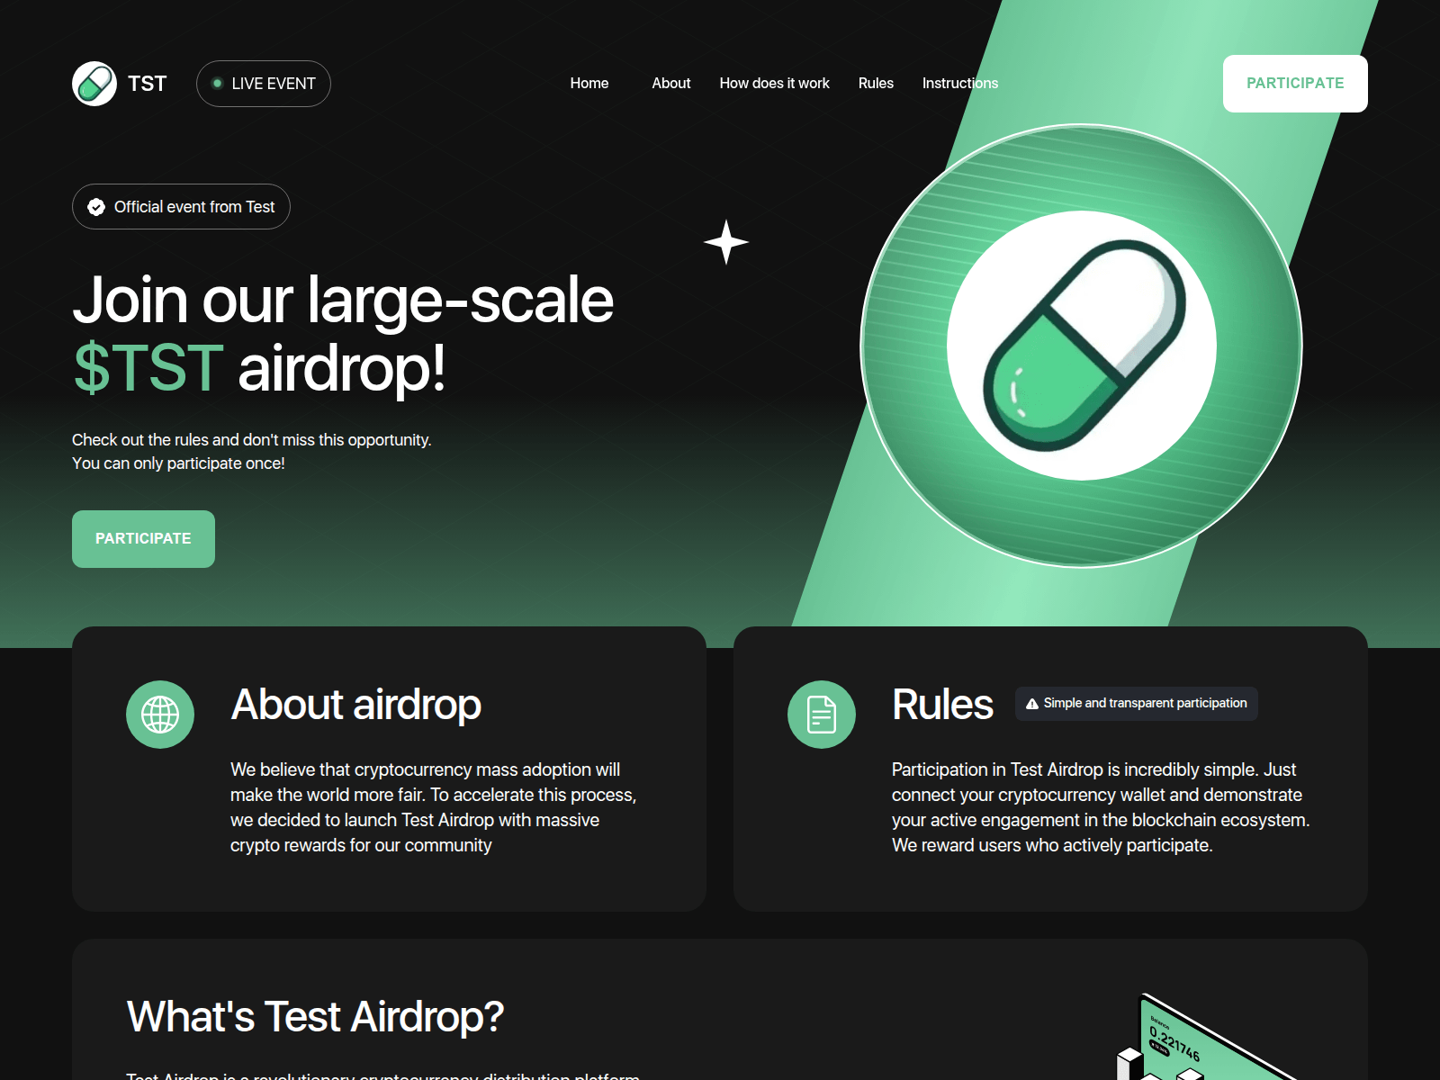Click the TST pill logo icon
1440x1080 pixels.
[x=94, y=84]
